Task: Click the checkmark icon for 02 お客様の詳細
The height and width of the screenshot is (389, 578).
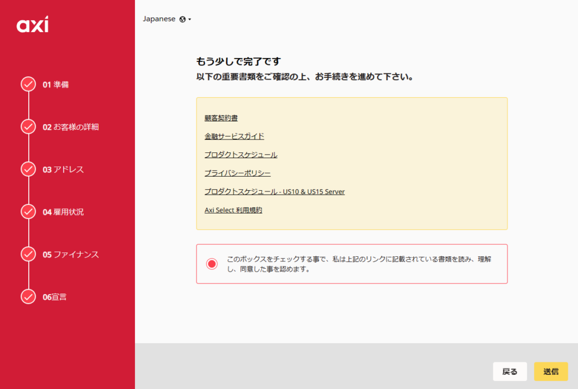Action: pyautogui.click(x=28, y=126)
